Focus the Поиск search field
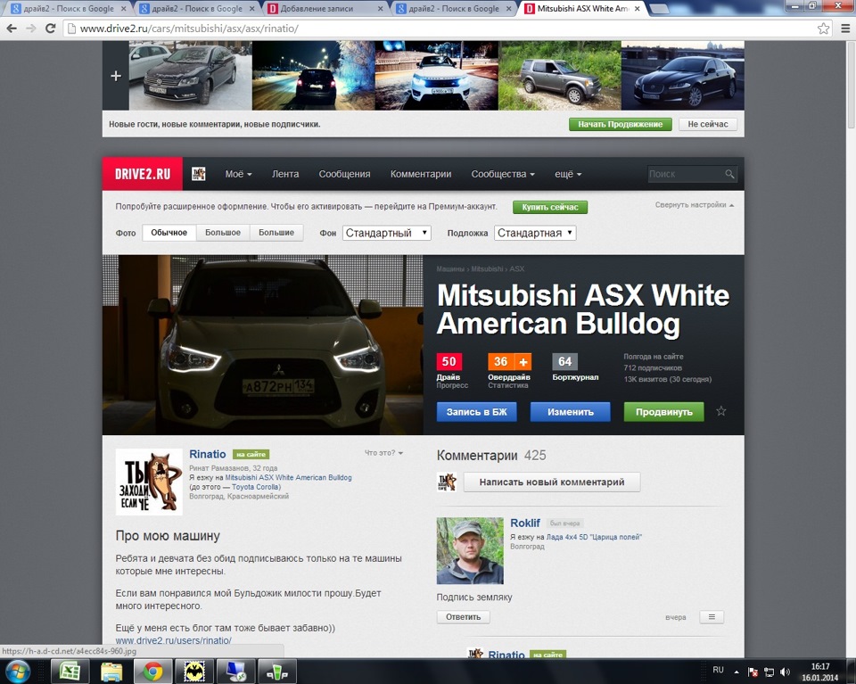The height and width of the screenshot is (684, 856). 685,174
